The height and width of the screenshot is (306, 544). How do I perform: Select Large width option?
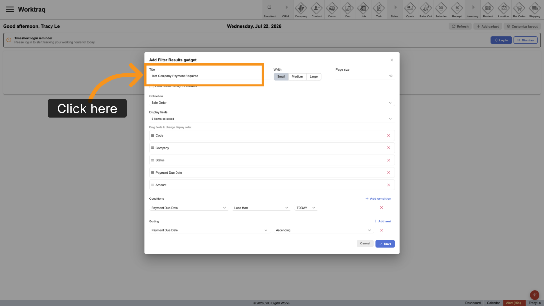[x=313, y=77]
